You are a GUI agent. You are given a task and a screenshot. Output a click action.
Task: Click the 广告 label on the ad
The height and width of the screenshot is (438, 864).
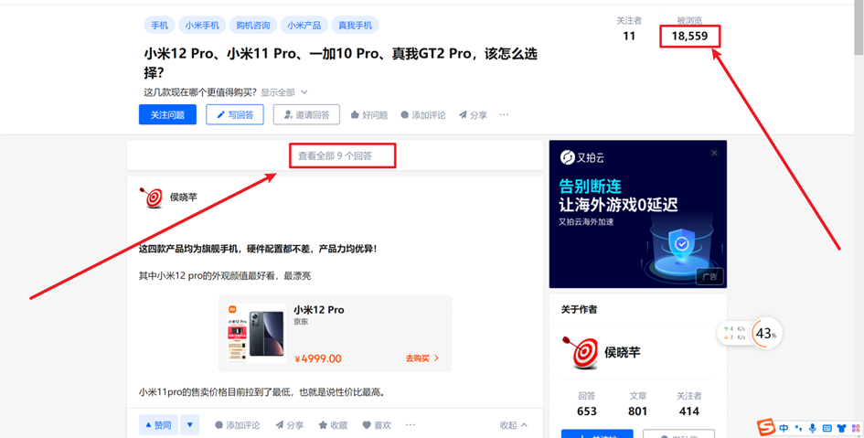click(x=709, y=276)
